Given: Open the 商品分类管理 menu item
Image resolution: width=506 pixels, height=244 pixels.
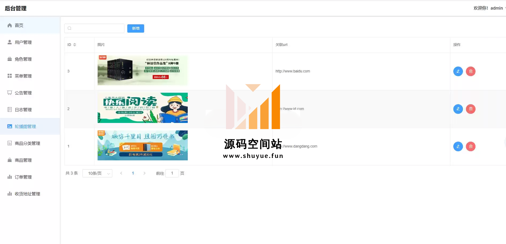Looking at the screenshot, I should [30, 143].
